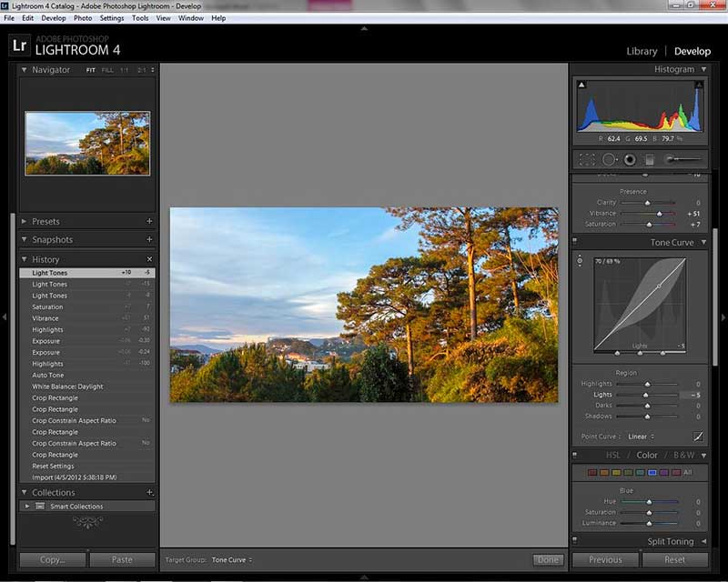Open the Settings menu
This screenshot has width=728, height=582.
coord(111,18)
